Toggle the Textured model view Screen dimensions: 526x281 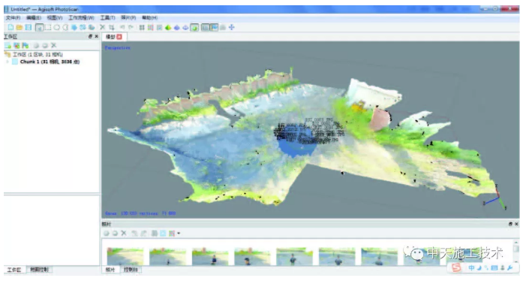194,28
